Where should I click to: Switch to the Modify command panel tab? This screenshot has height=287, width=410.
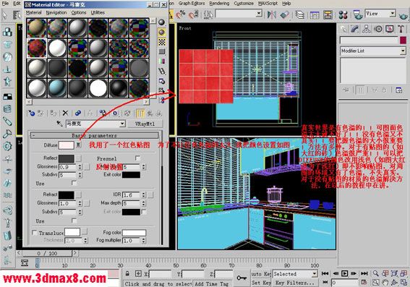pos(355,29)
